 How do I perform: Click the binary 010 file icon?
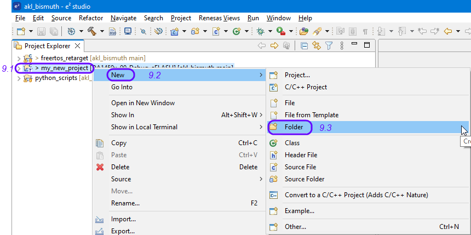point(112,31)
